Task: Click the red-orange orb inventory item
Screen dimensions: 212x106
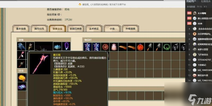Action: pyautogui.click(x=140, y=47)
